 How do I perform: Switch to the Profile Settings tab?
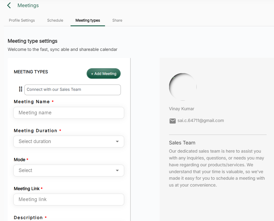(x=22, y=20)
